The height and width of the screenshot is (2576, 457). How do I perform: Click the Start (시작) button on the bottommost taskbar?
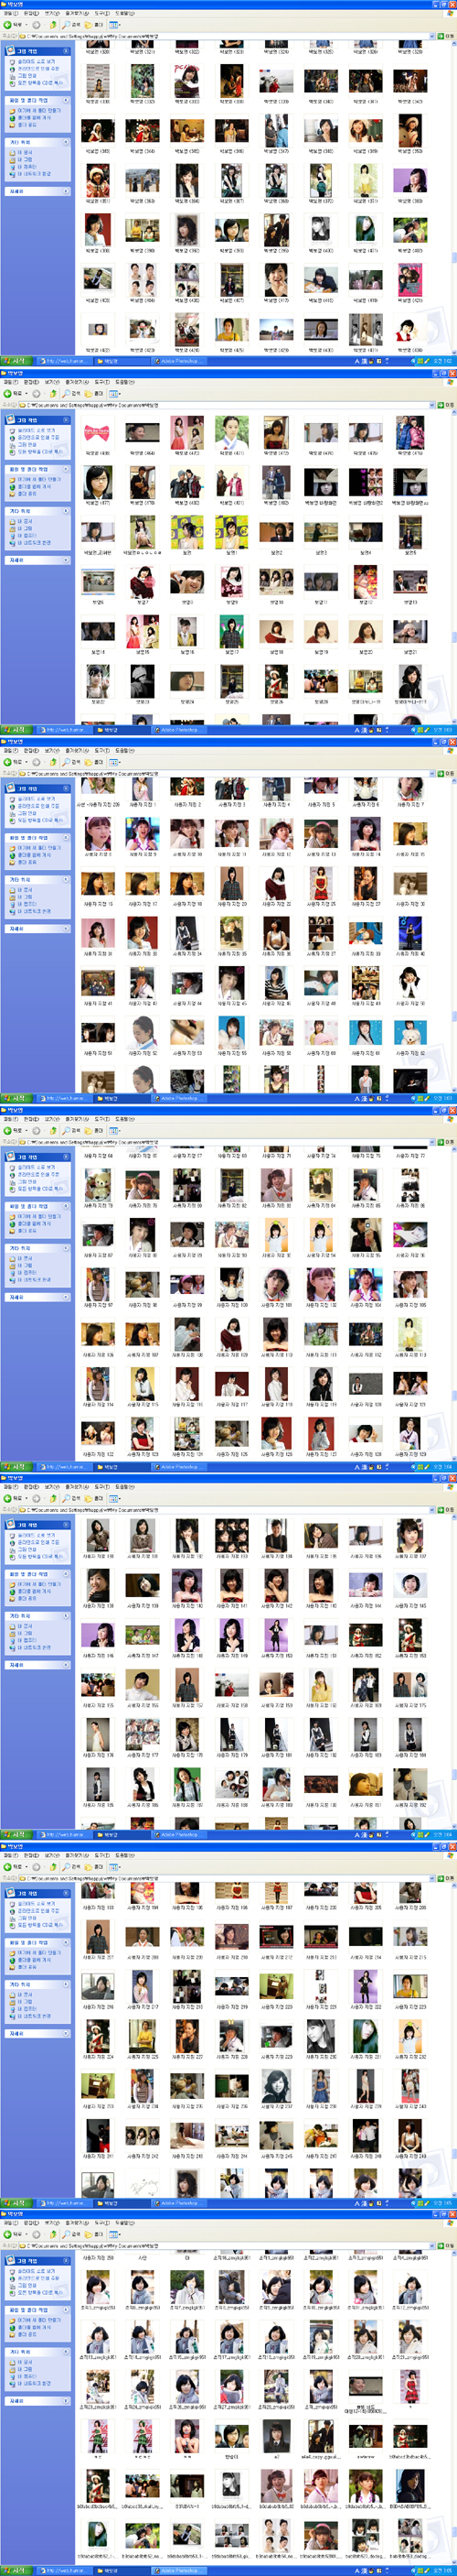pyautogui.click(x=14, y=2570)
